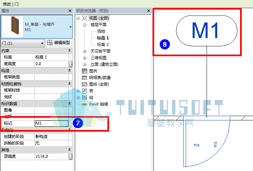253x171 pixels.
Task: Select Revit 链接 in project browser
Action: [99, 104]
